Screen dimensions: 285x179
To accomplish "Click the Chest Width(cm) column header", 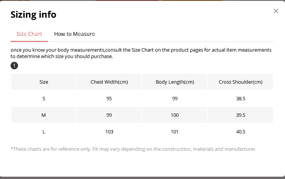I will [109, 82].
